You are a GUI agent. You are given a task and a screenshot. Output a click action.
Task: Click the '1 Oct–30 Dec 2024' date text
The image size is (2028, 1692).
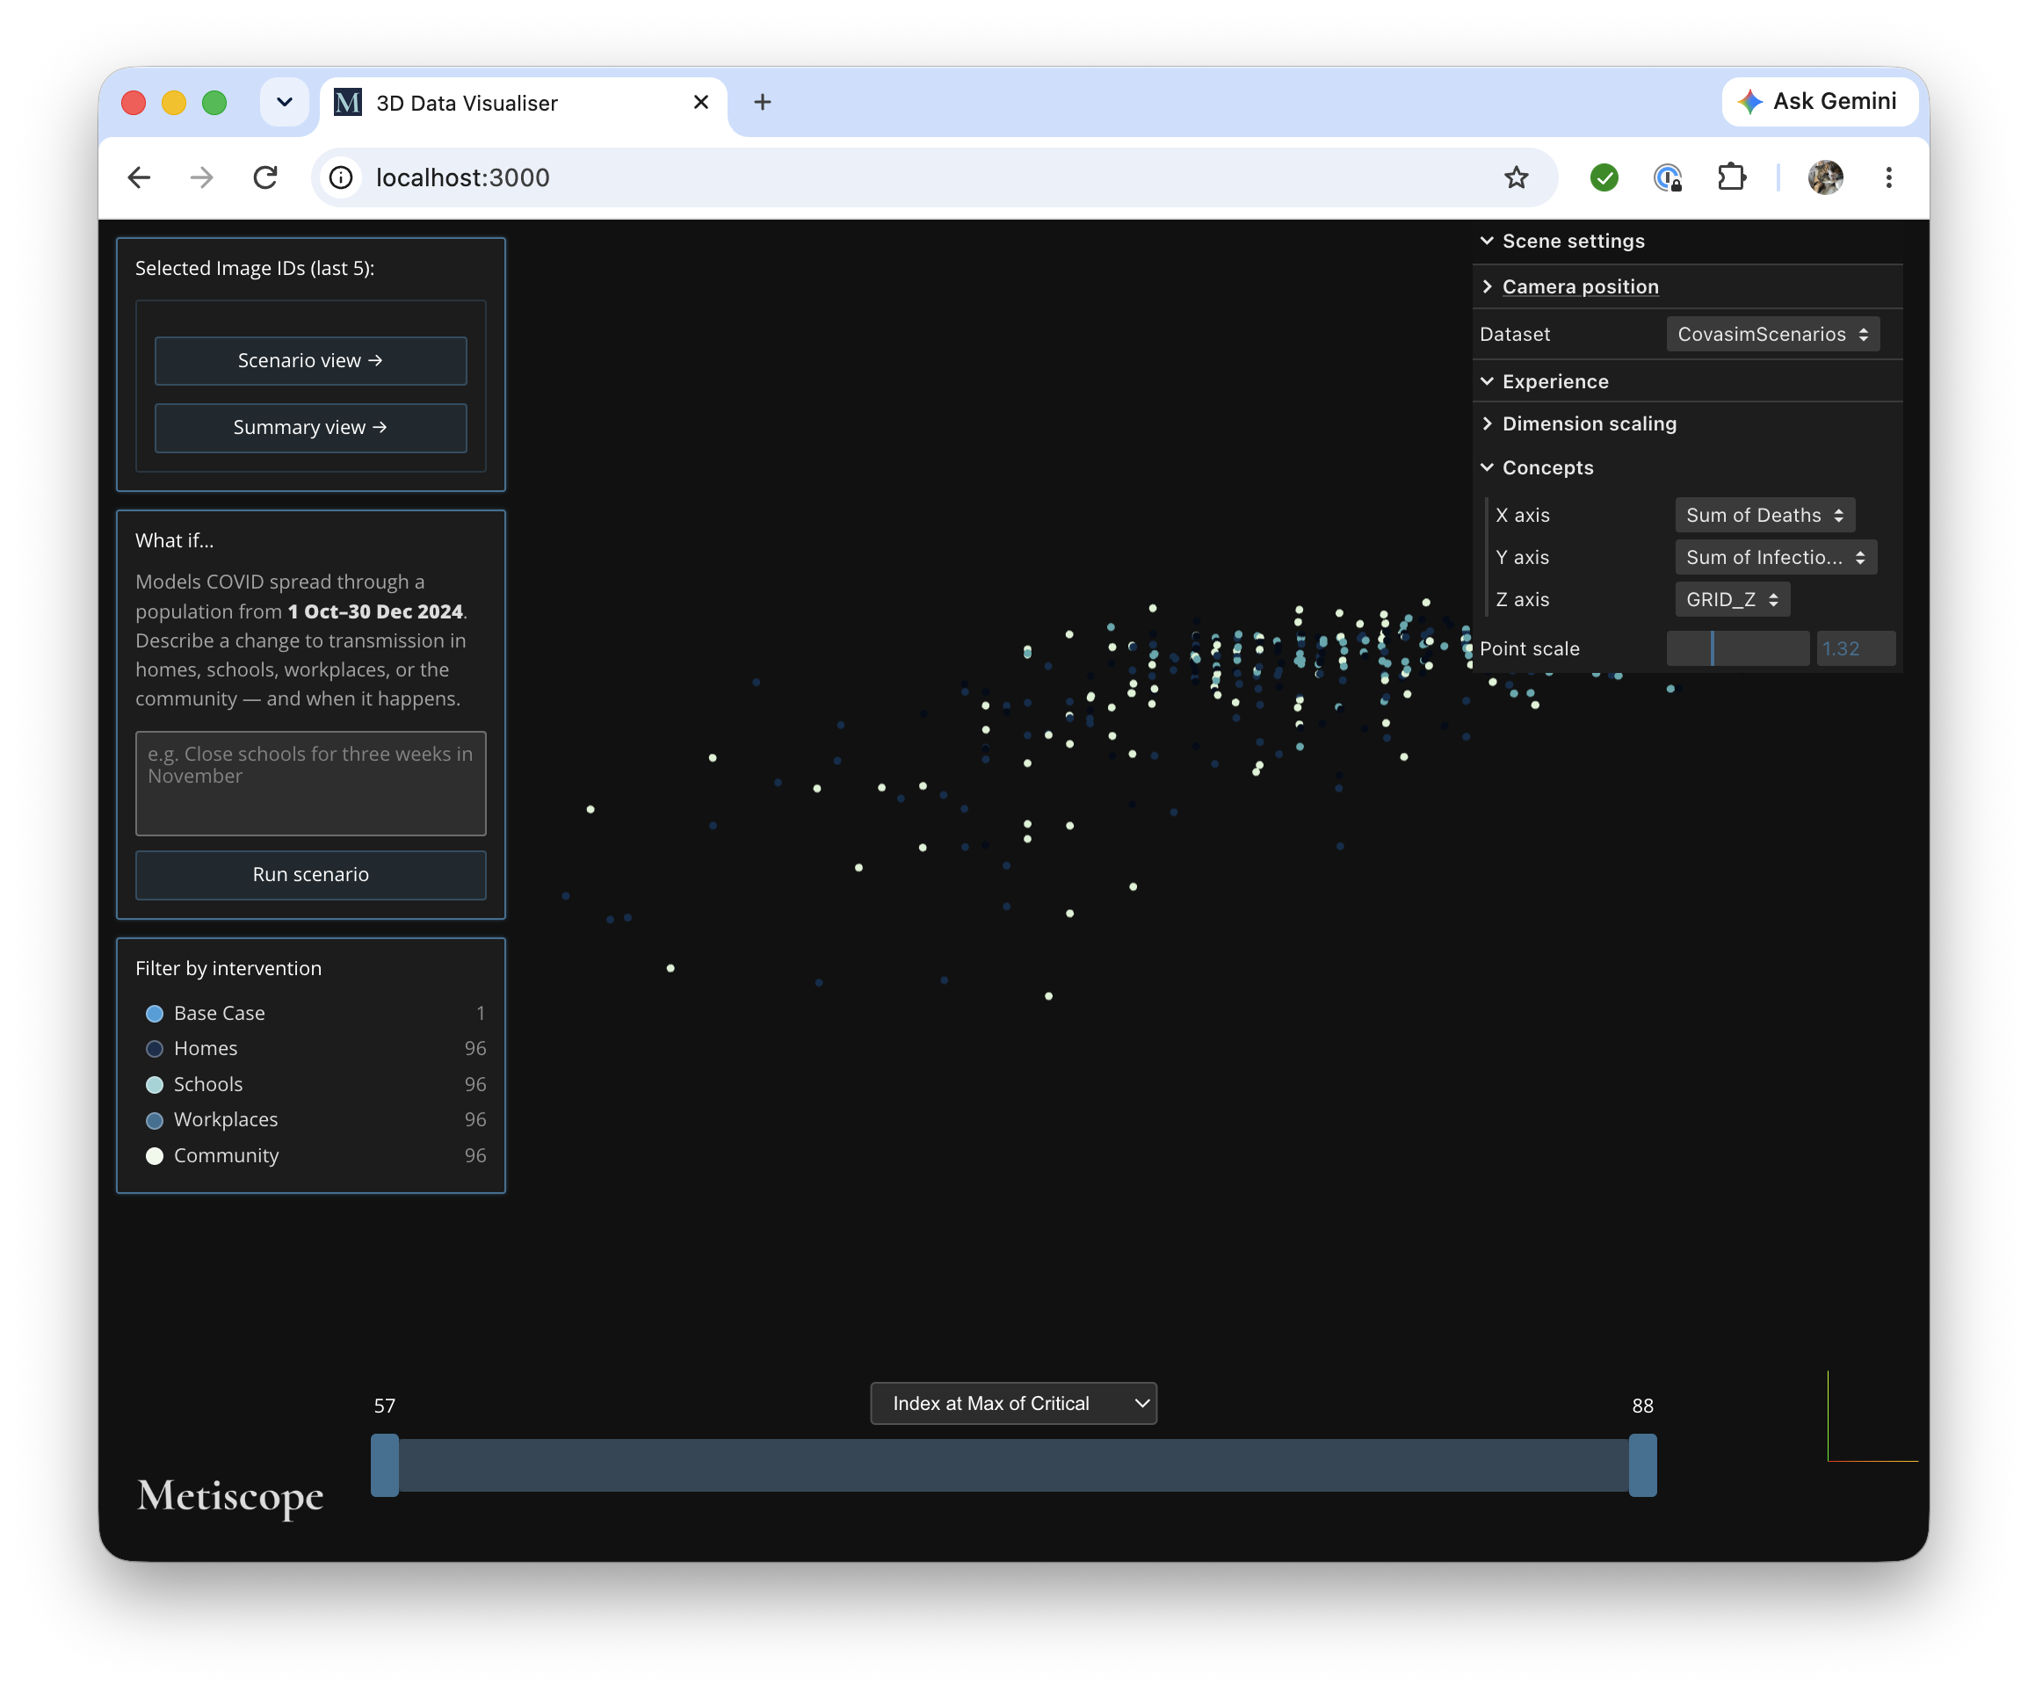[376, 611]
